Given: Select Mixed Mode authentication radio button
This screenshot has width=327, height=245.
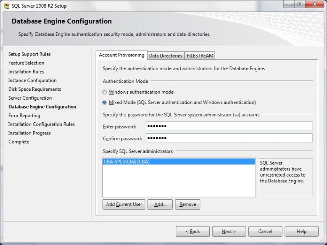Looking at the screenshot, I should point(105,103).
